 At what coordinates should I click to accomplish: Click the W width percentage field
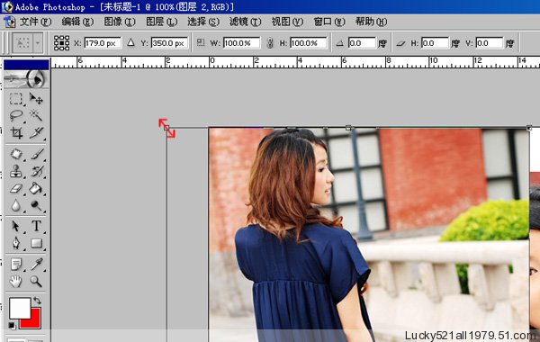coord(241,43)
